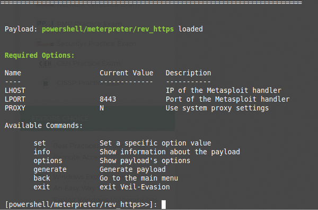Select the 'generate' command text
The height and width of the screenshot is (210, 318).
pos(50,169)
